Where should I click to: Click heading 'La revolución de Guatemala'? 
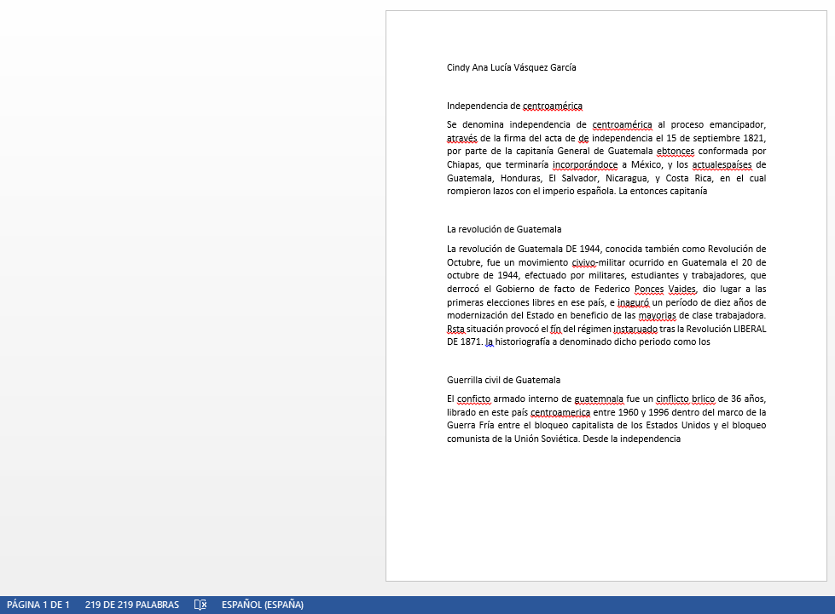pyautogui.click(x=504, y=229)
